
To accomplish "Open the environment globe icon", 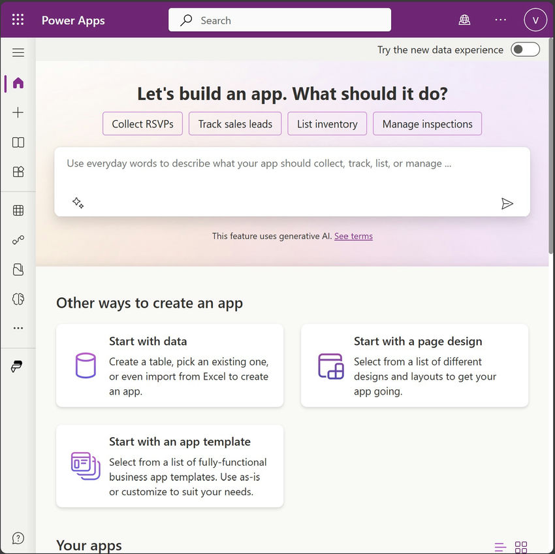I will (464, 20).
